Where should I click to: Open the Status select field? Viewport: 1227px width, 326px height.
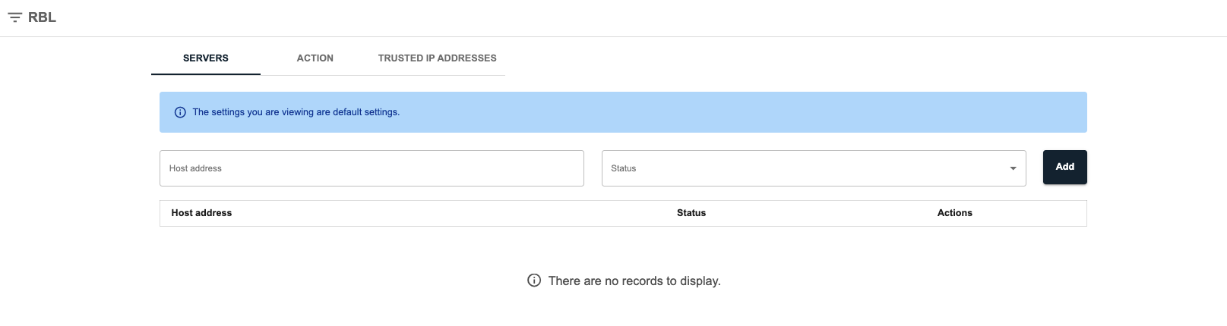[x=814, y=168]
